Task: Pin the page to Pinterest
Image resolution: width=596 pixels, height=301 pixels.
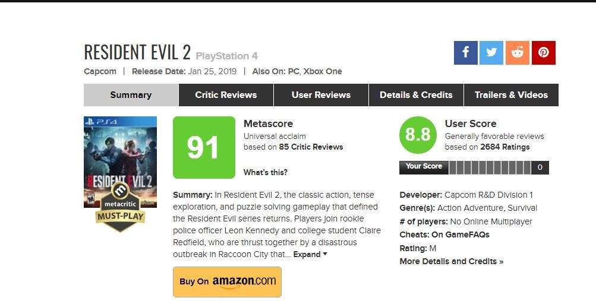Action: point(544,53)
